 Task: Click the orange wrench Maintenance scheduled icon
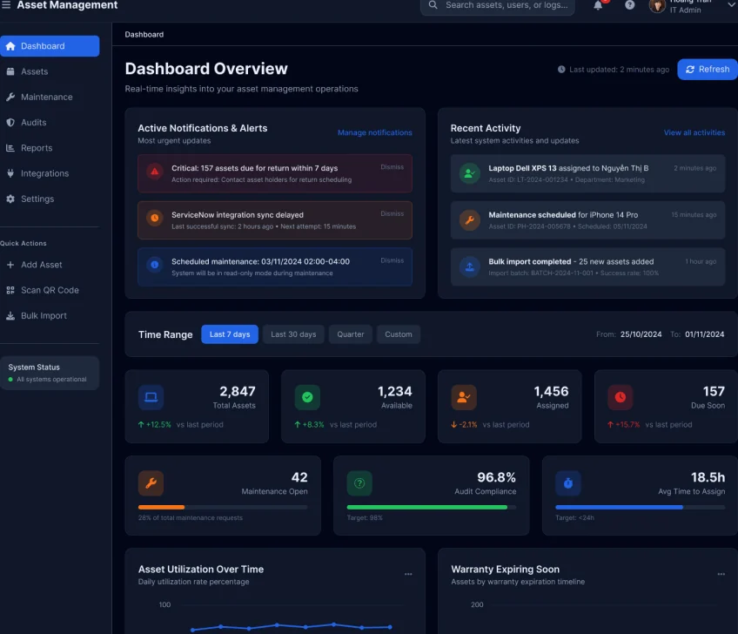469,220
